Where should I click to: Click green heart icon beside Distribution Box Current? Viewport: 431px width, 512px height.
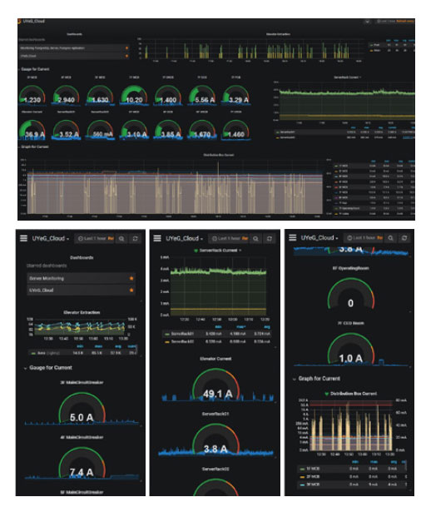tap(327, 394)
